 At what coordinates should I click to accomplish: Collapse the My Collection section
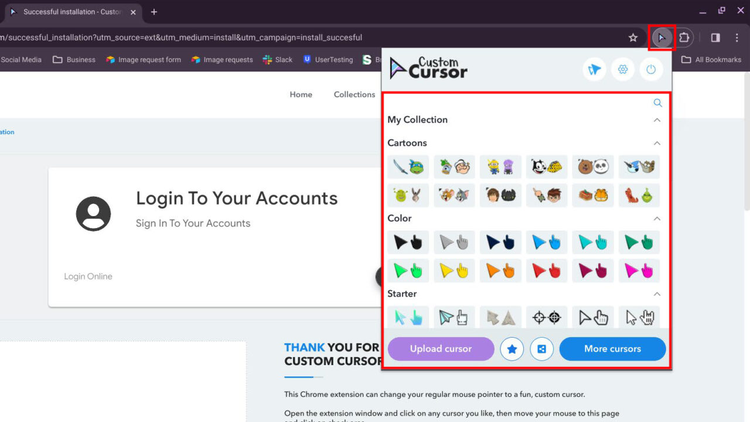pos(657,120)
